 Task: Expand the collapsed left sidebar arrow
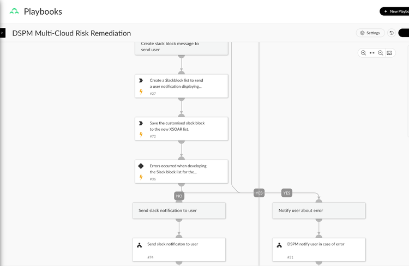2,33
